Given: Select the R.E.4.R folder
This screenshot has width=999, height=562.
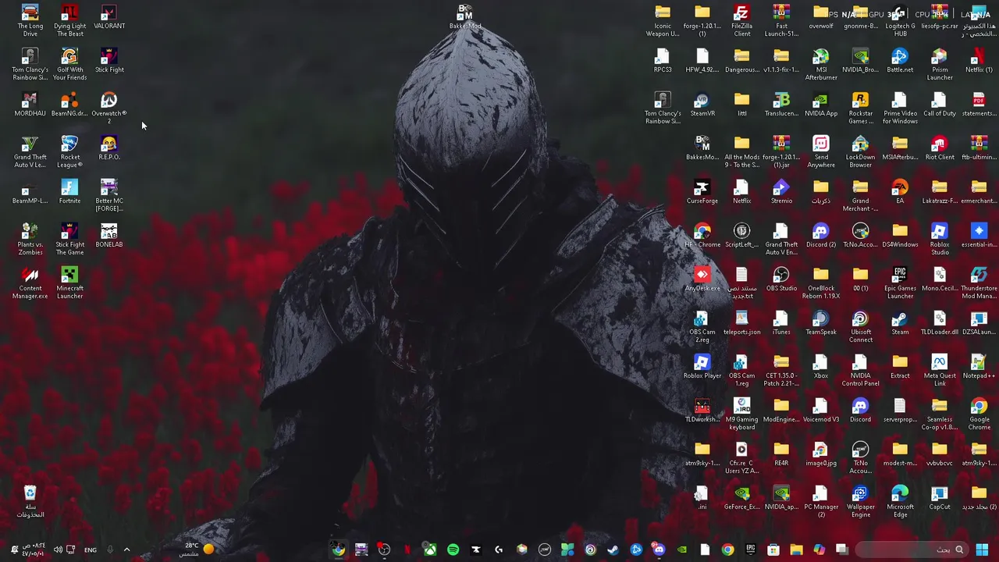Looking at the screenshot, I should point(781,454).
